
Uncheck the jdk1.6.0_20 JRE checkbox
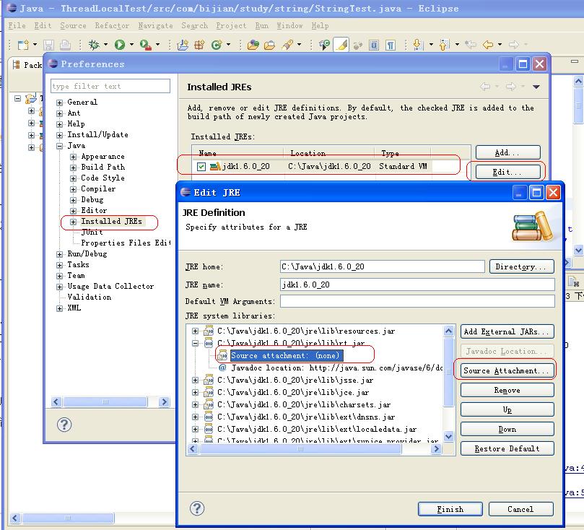tap(201, 167)
